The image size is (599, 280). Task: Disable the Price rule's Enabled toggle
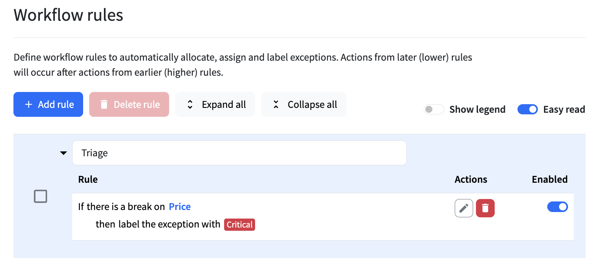[557, 207]
